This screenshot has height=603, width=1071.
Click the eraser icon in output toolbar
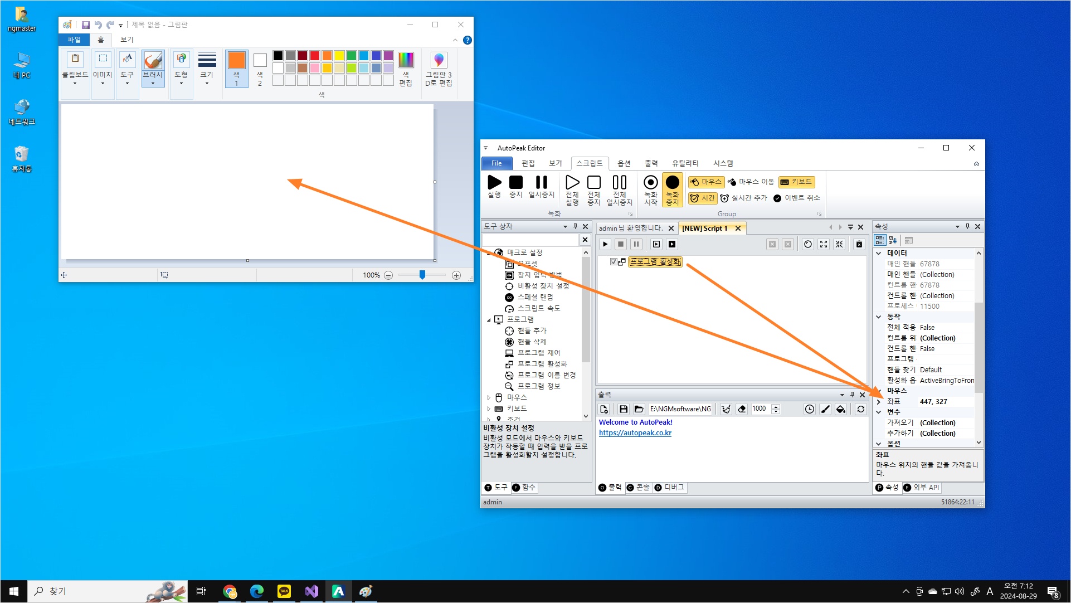(742, 409)
